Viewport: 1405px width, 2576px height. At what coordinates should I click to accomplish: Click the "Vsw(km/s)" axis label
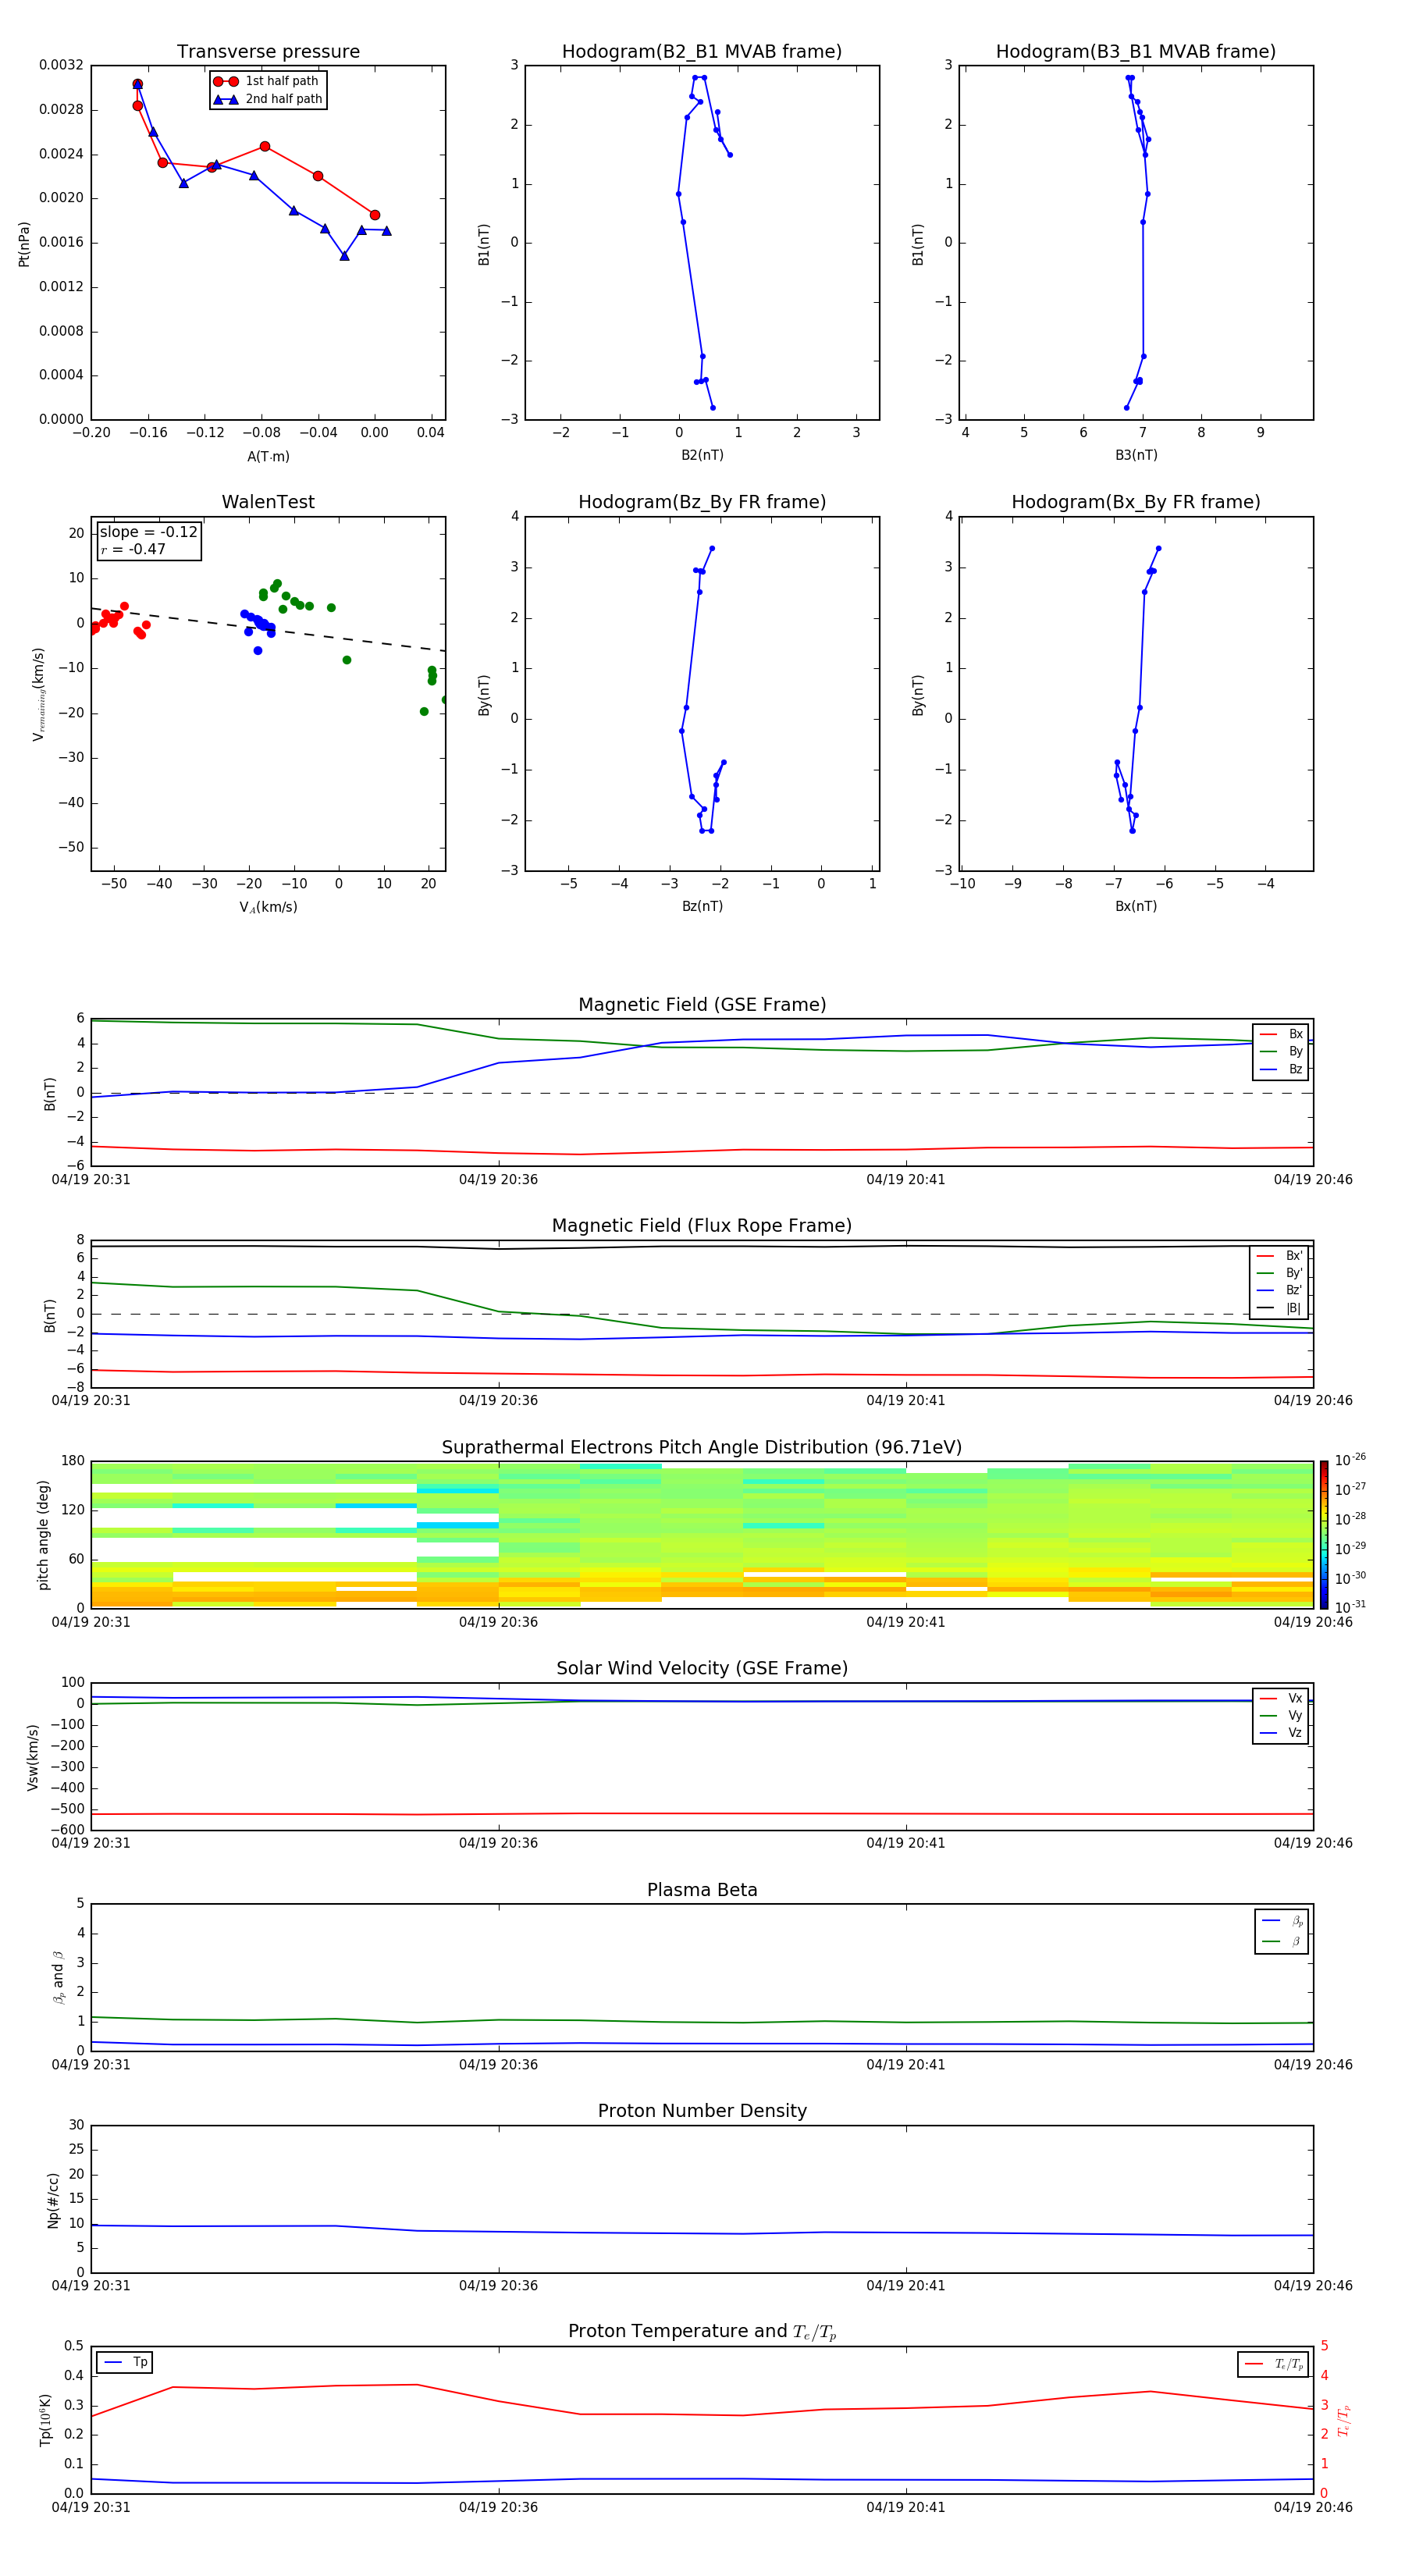[x=33, y=1757]
